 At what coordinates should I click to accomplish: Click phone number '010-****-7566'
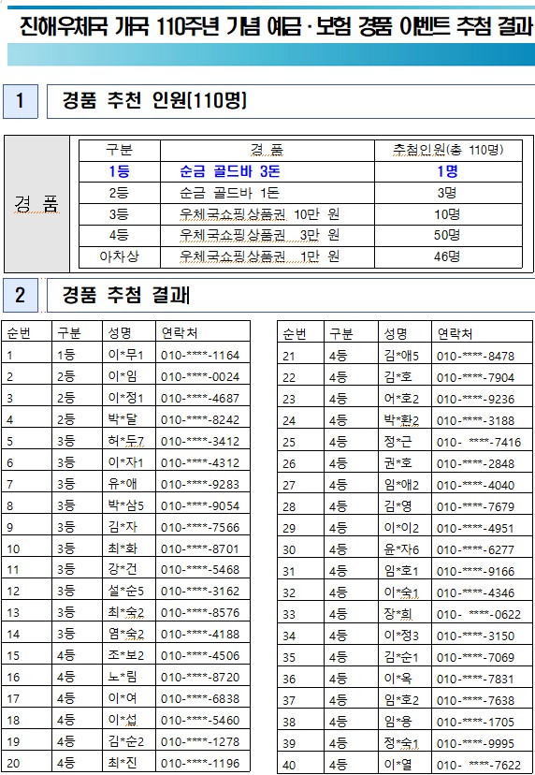click(x=200, y=527)
